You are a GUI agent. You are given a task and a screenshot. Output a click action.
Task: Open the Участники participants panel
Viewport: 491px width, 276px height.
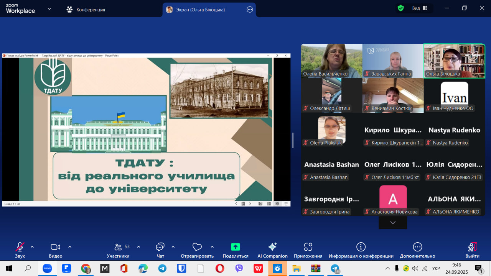click(x=118, y=247)
